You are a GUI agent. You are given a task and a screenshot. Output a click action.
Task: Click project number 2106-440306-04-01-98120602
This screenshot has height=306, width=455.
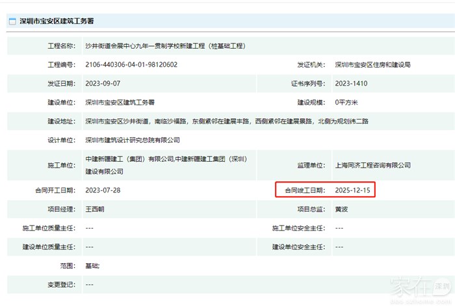pos(131,65)
